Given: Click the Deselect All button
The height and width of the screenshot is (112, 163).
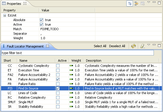Looking at the screenshot, I should [x=117, y=46].
